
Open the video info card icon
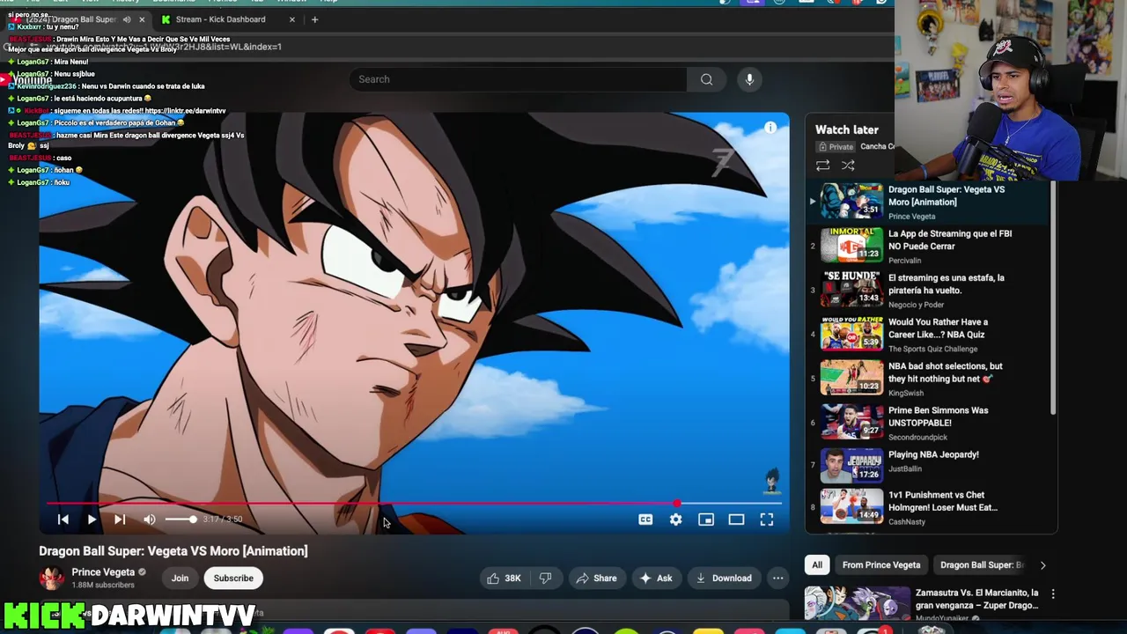pyautogui.click(x=770, y=128)
